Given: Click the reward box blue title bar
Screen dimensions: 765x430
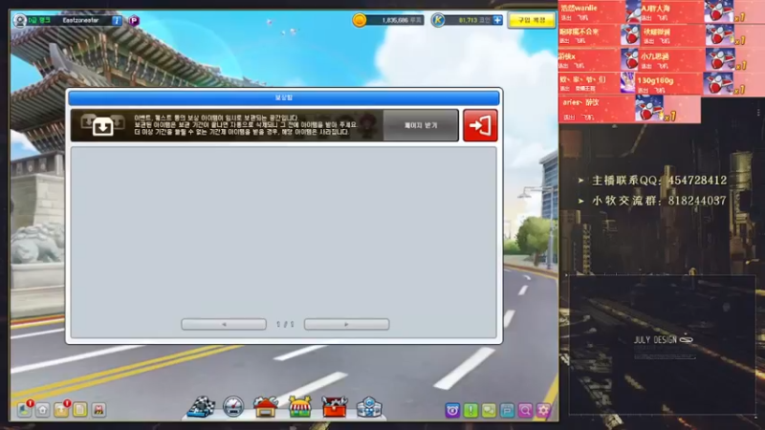Looking at the screenshot, I should [x=284, y=98].
